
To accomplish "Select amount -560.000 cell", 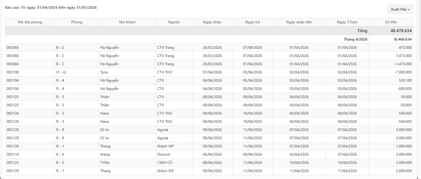I will tap(391, 121).
